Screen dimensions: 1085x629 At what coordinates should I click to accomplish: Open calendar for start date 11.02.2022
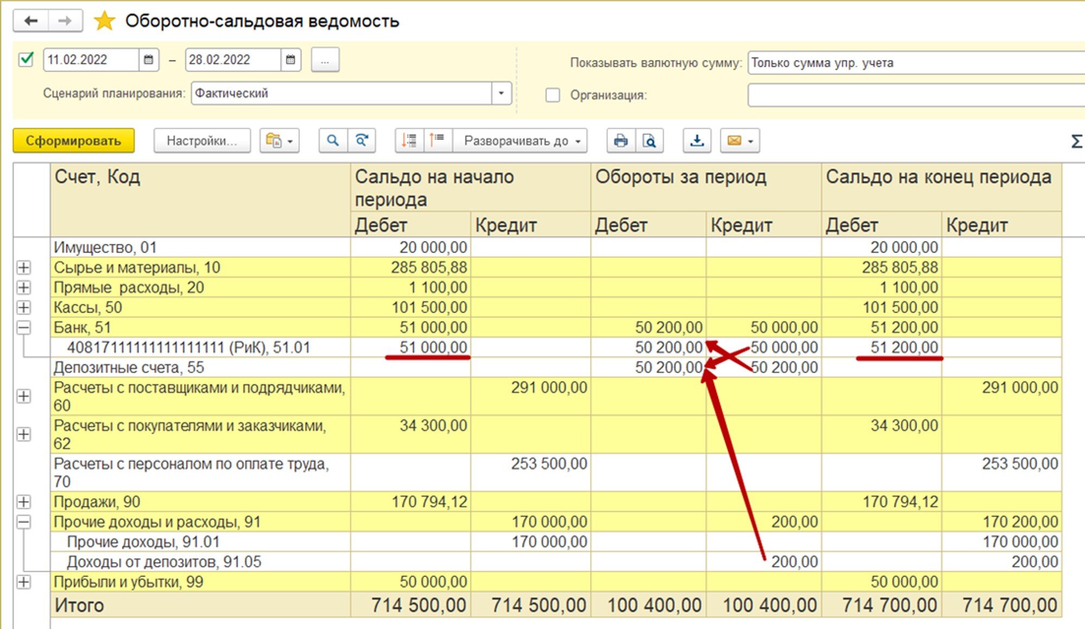click(x=148, y=60)
